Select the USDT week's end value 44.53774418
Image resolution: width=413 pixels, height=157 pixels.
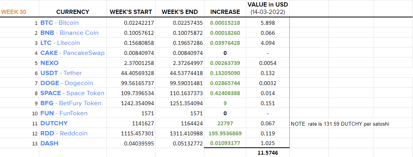[180, 73]
